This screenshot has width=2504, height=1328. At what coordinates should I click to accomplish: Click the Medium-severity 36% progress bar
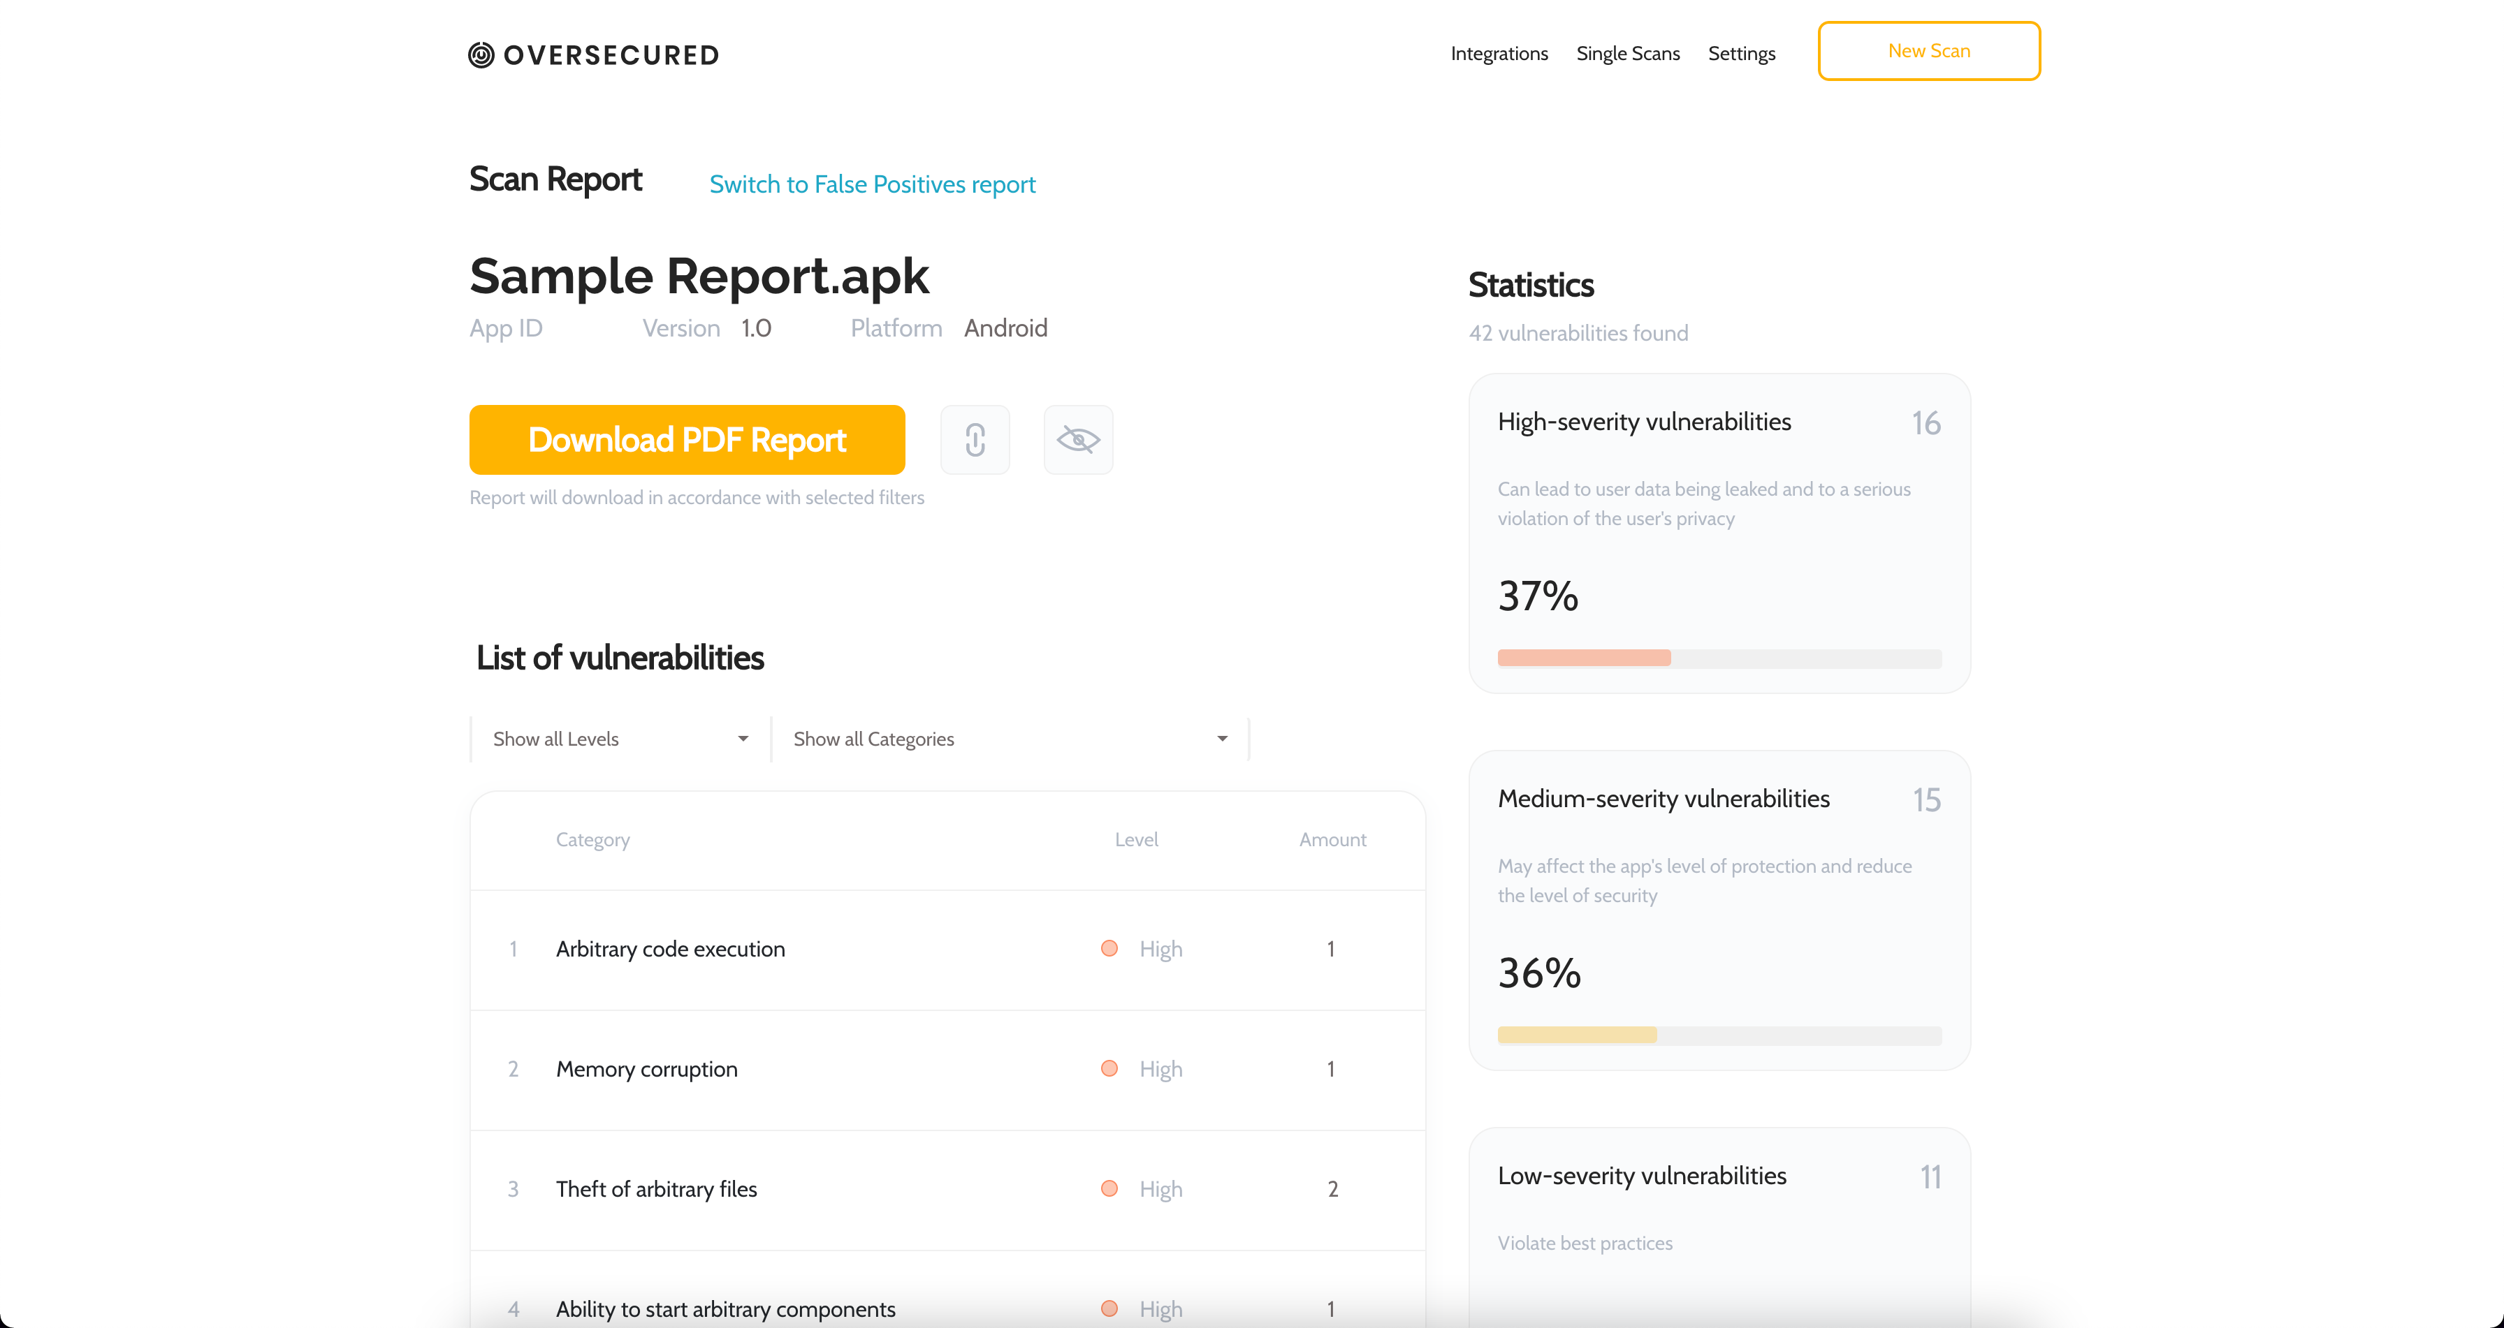pyautogui.click(x=1719, y=1035)
